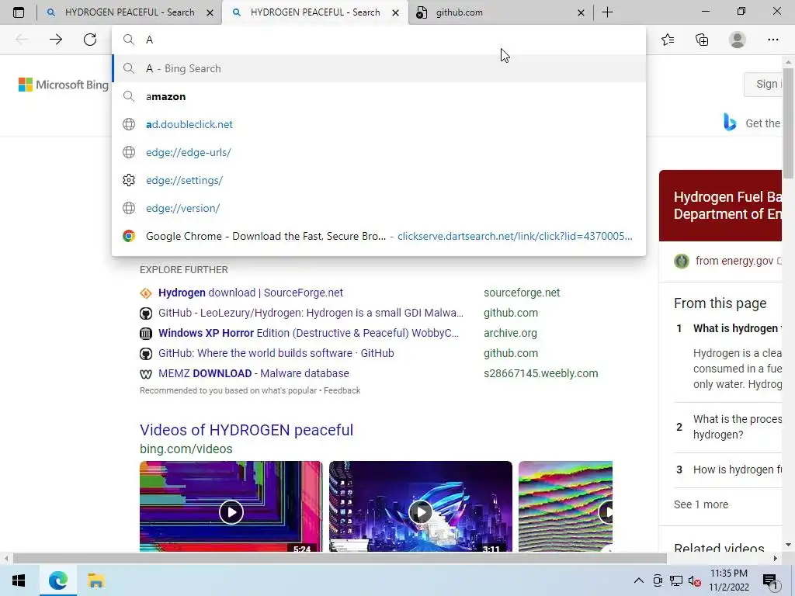Viewport: 795px width, 596px height.
Task: Open edge://settings/ suggestion
Action: click(x=379, y=180)
